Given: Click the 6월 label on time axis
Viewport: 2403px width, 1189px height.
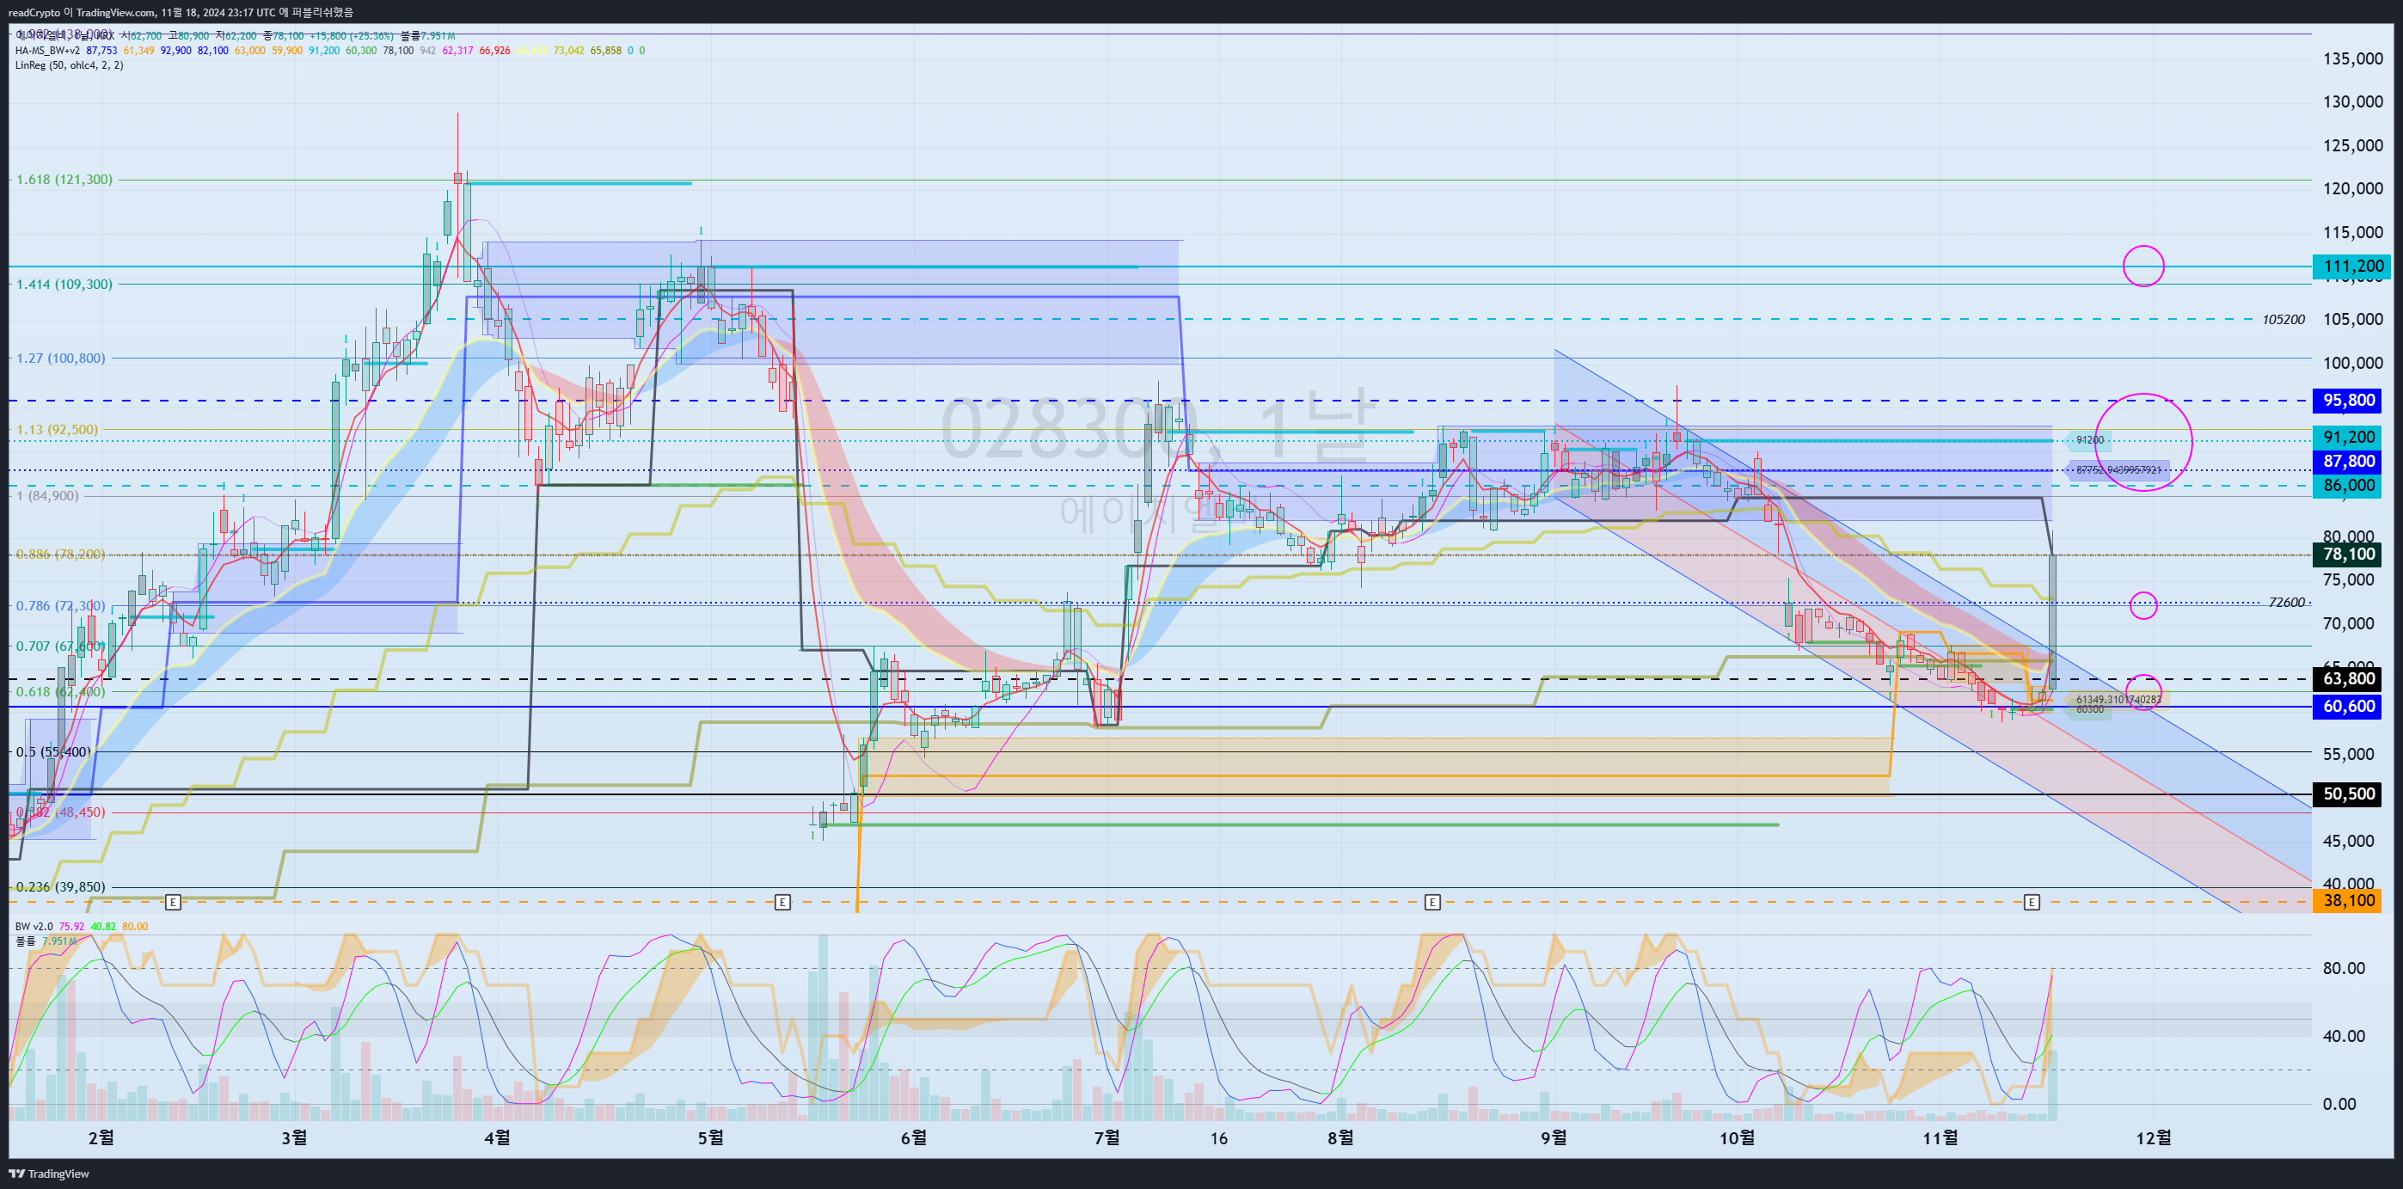Looking at the screenshot, I should click(914, 1137).
